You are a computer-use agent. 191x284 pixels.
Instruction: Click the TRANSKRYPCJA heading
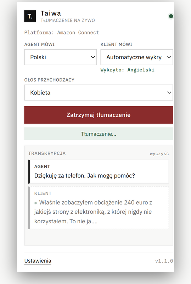point(47,153)
